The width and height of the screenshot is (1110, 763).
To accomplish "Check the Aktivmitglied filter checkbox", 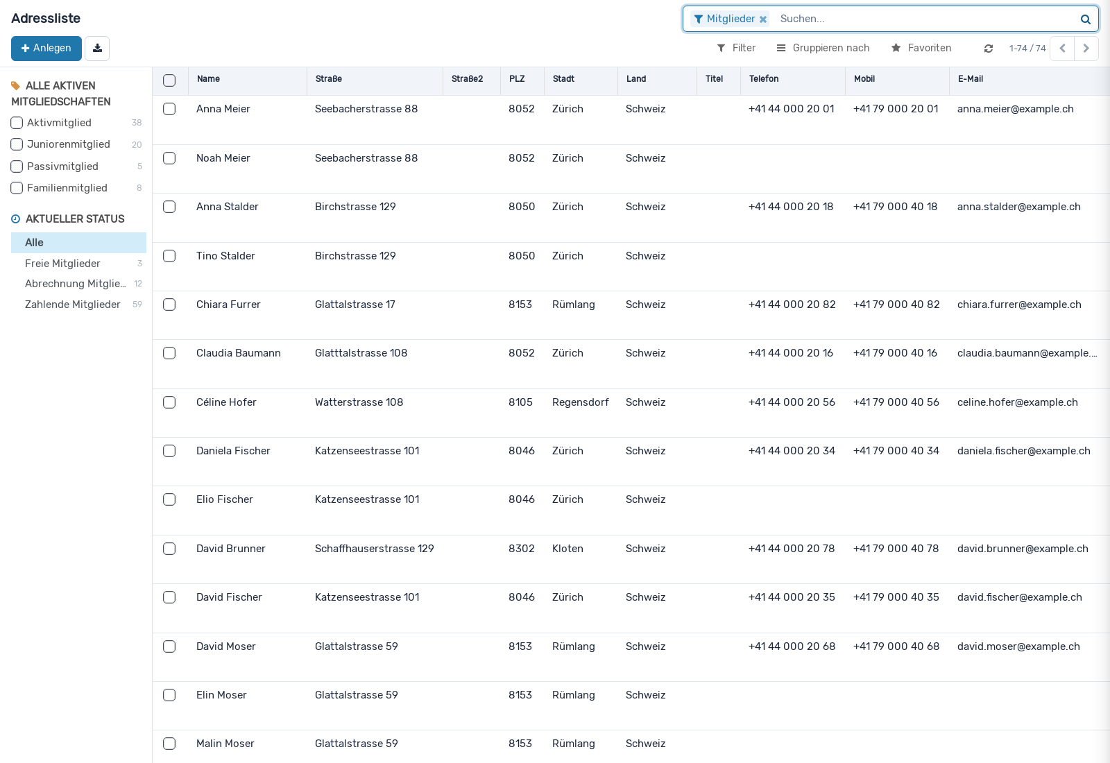I will pos(17,123).
